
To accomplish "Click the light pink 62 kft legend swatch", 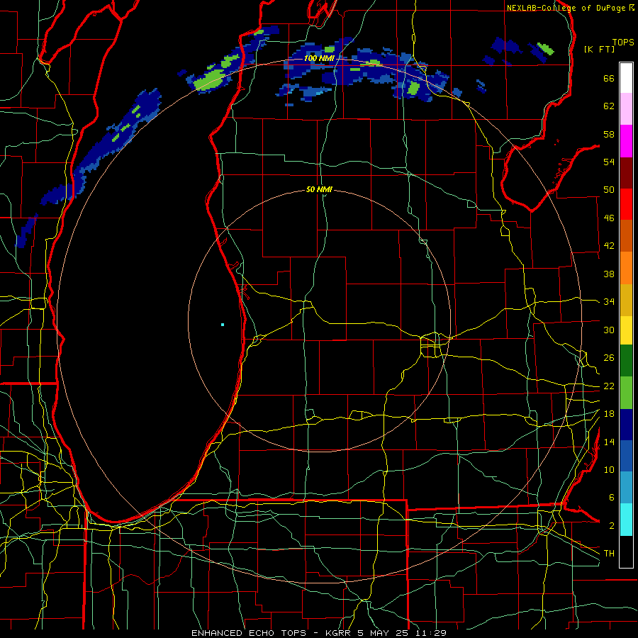I will [626, 109].
